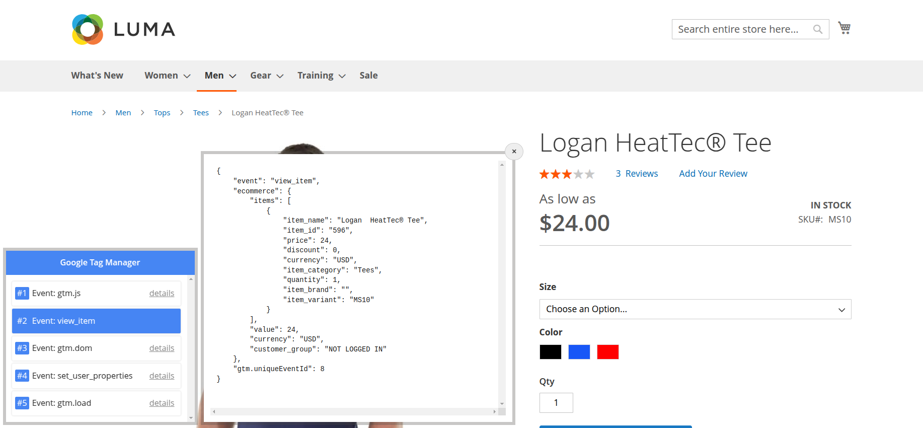This screenshot has width=923, height=428.
Task: Show details for gtm.dom event
Action: coord(162,348)
